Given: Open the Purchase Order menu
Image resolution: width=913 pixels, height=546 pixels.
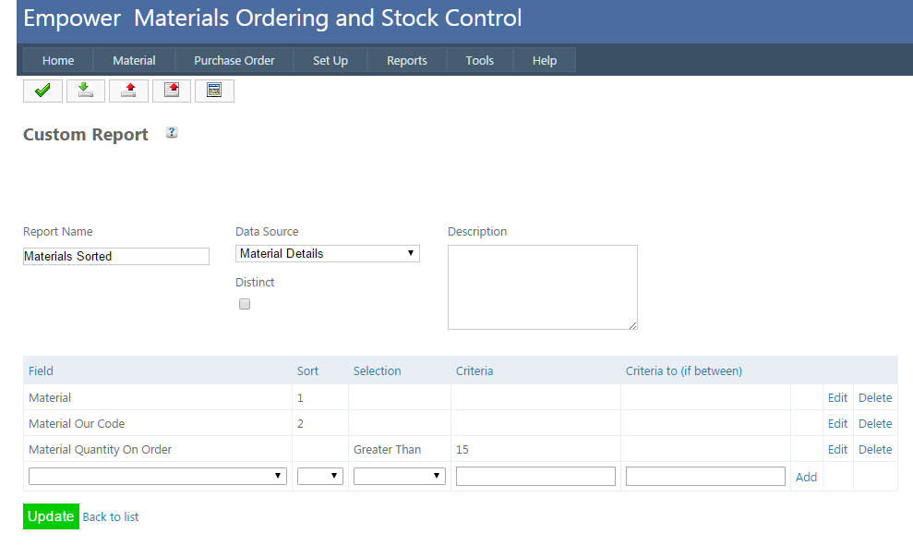Looking at the screenshot, I should point(234,60).
